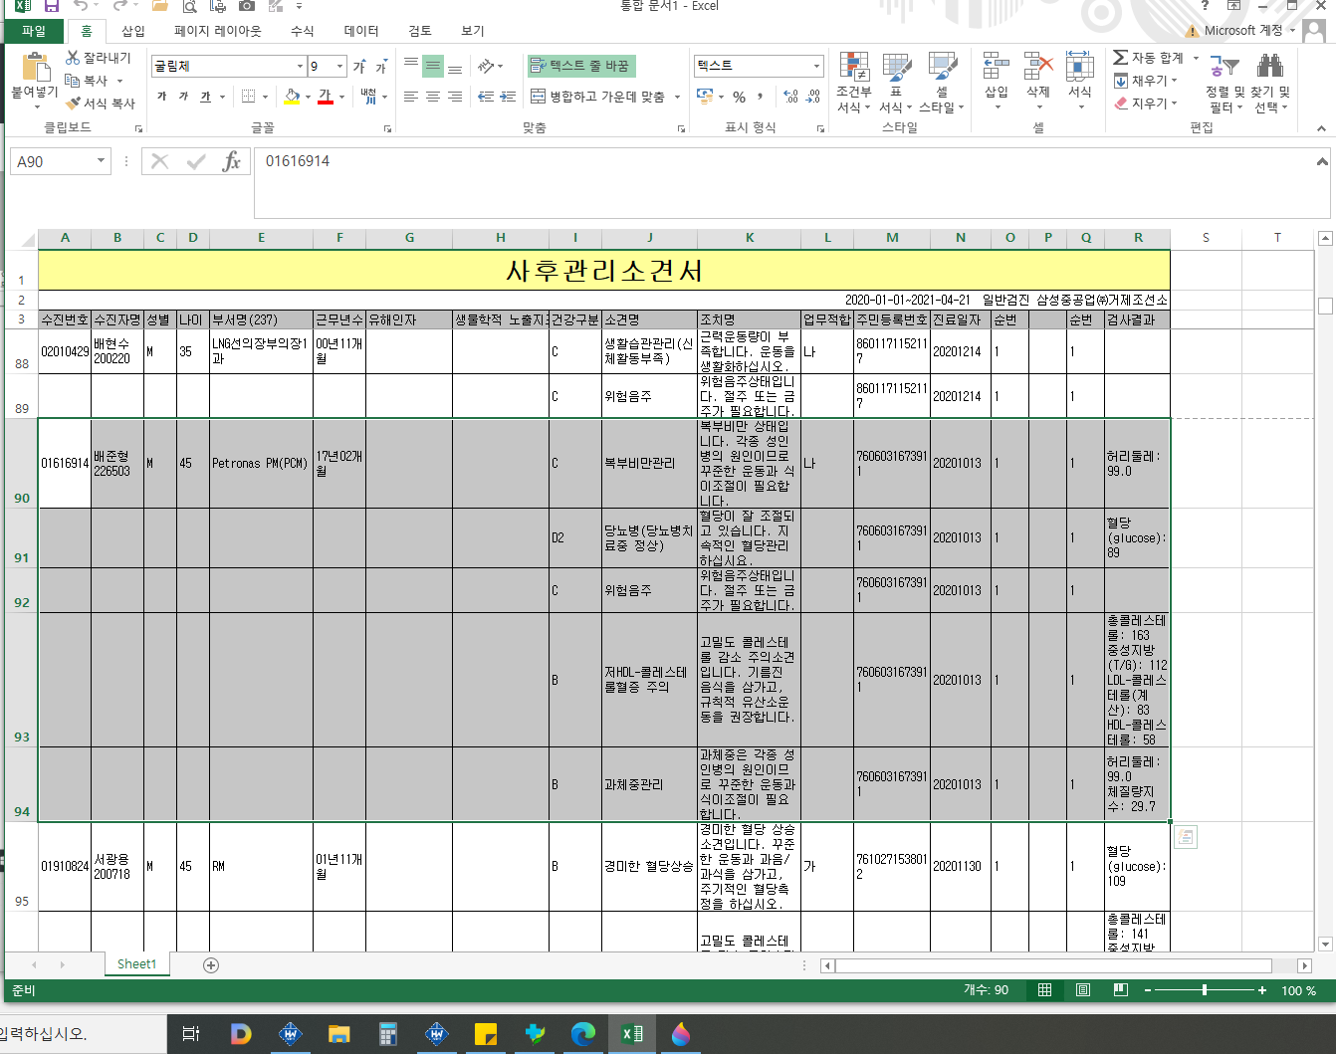Select the Sheet1 worksheet tab
The height and width of the screenshot is (1054, 1336).
[136, 964]
